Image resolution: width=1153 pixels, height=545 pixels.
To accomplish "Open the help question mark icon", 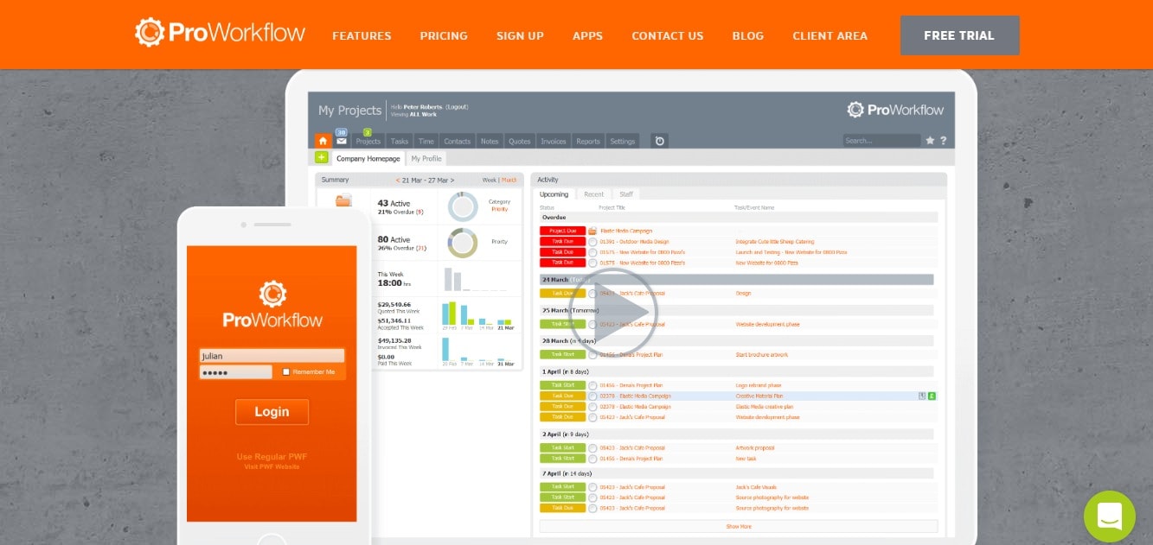I will coord(943,141).
